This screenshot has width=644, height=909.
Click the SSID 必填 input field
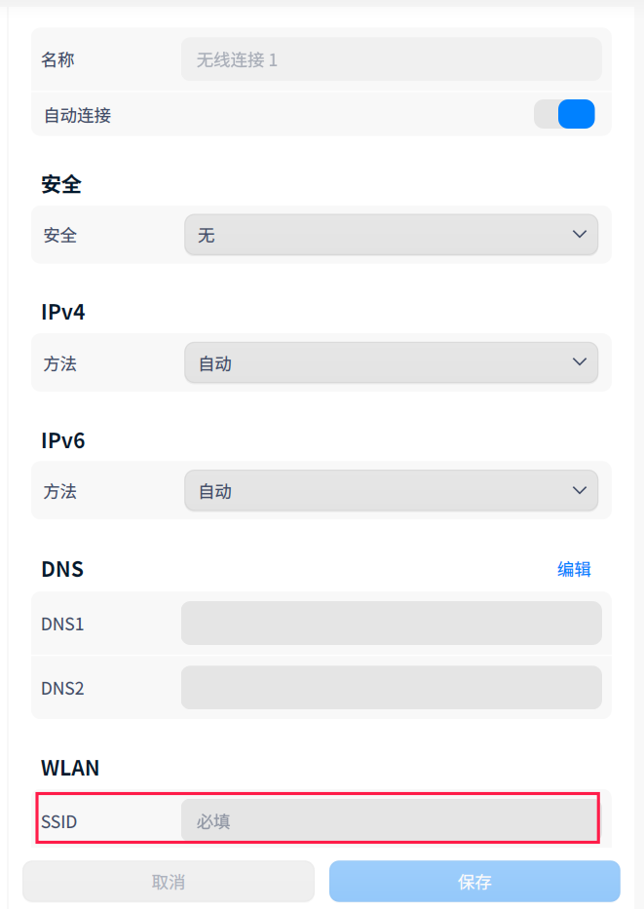(390, 821)
